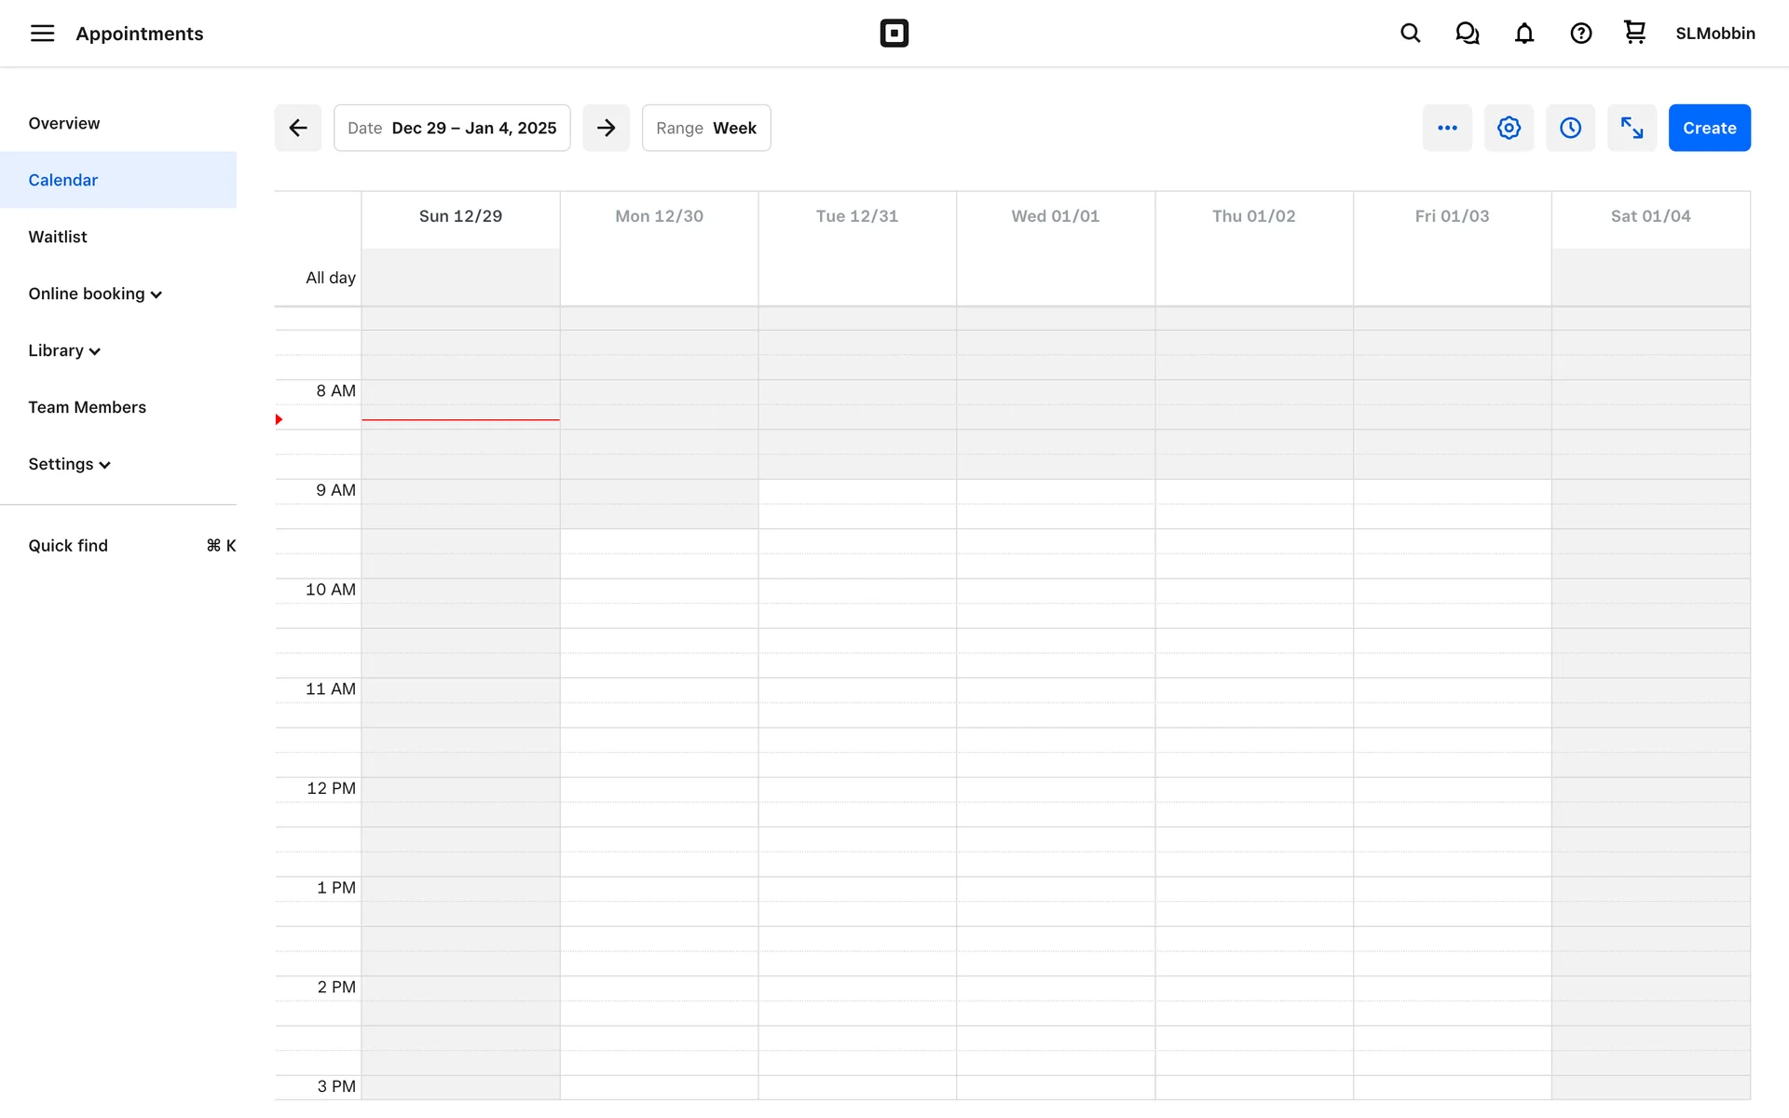This screenshot has height=1118, width=1789.
Task: Open the Range Week selector
Action: point(705,128)
